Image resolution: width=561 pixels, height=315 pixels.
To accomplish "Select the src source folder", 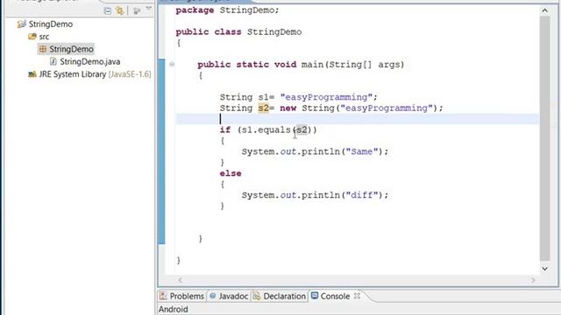I will coord(44,37).
